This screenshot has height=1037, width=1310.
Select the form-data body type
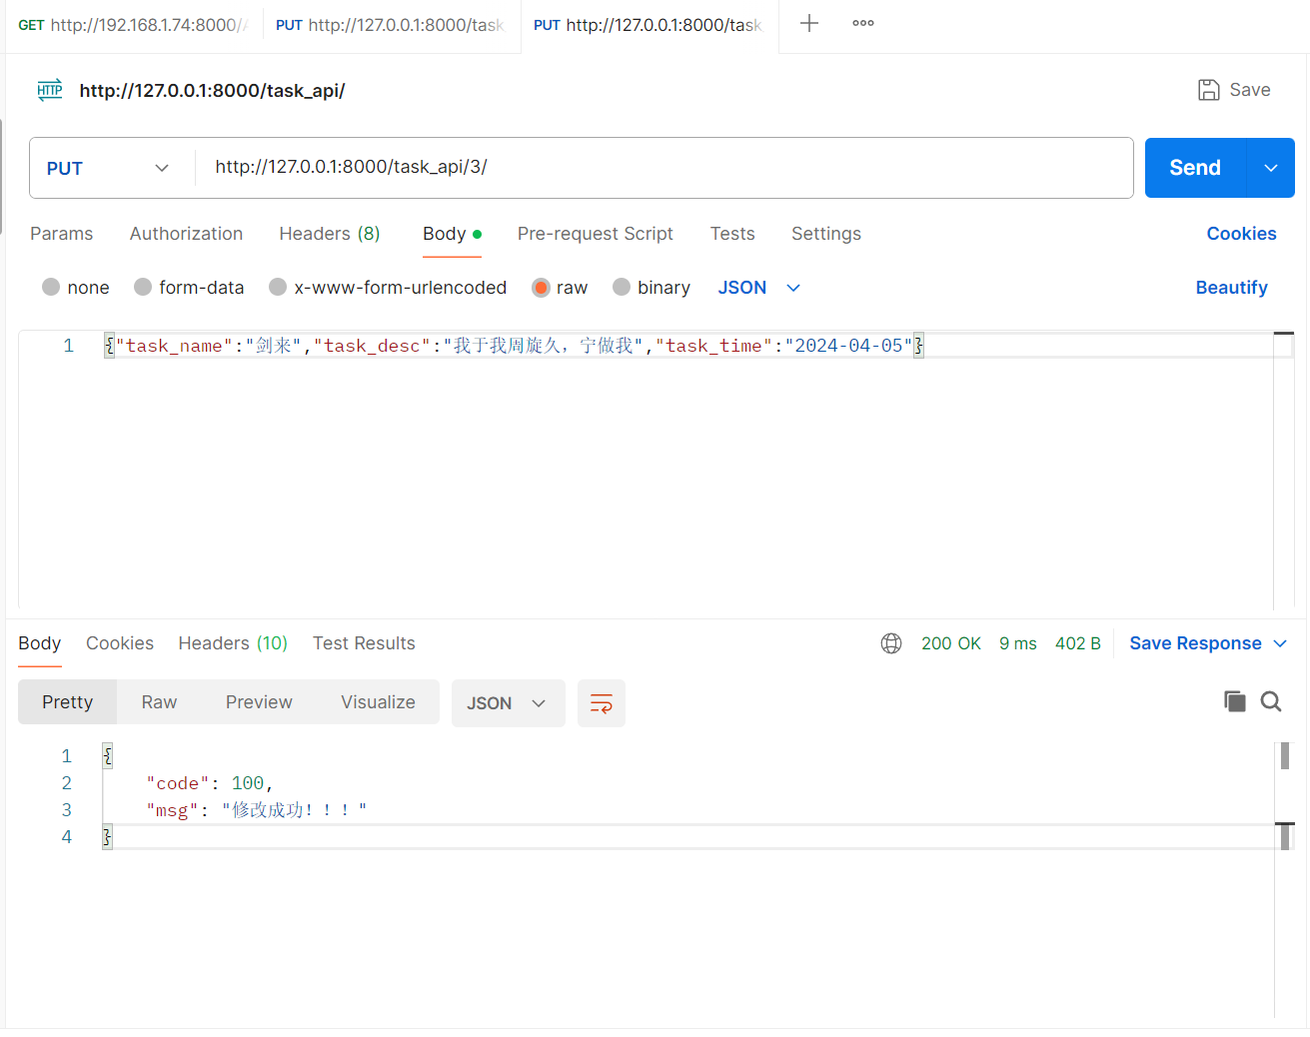coord(143,287)
